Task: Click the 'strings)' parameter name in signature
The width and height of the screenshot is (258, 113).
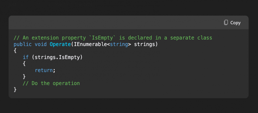Action: 146,44
